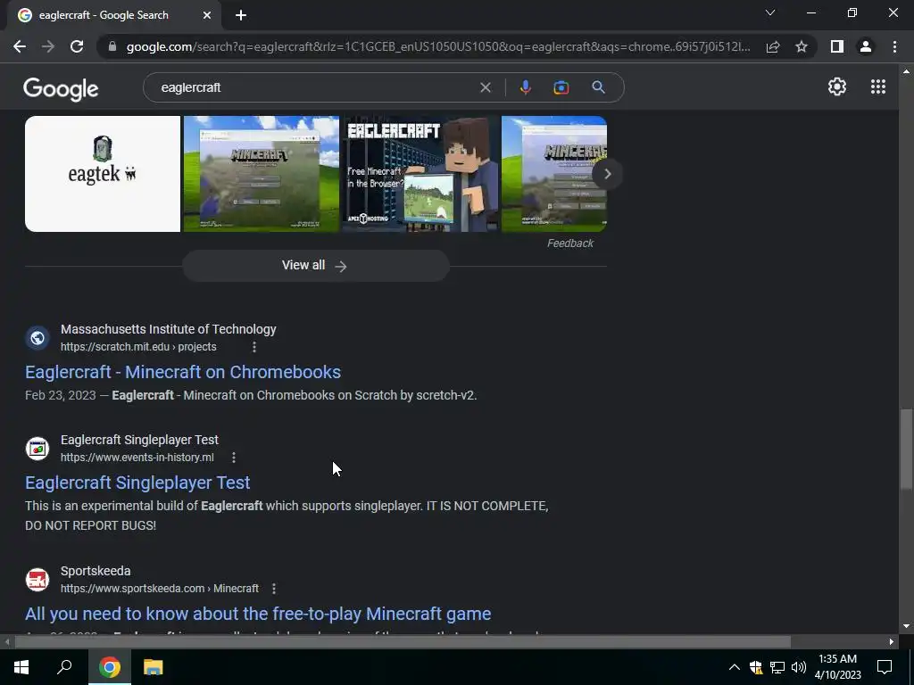Viewport: 914px width, 685px height.
Task: Click Sportskeeda site favicon
Action: point(37,580)
